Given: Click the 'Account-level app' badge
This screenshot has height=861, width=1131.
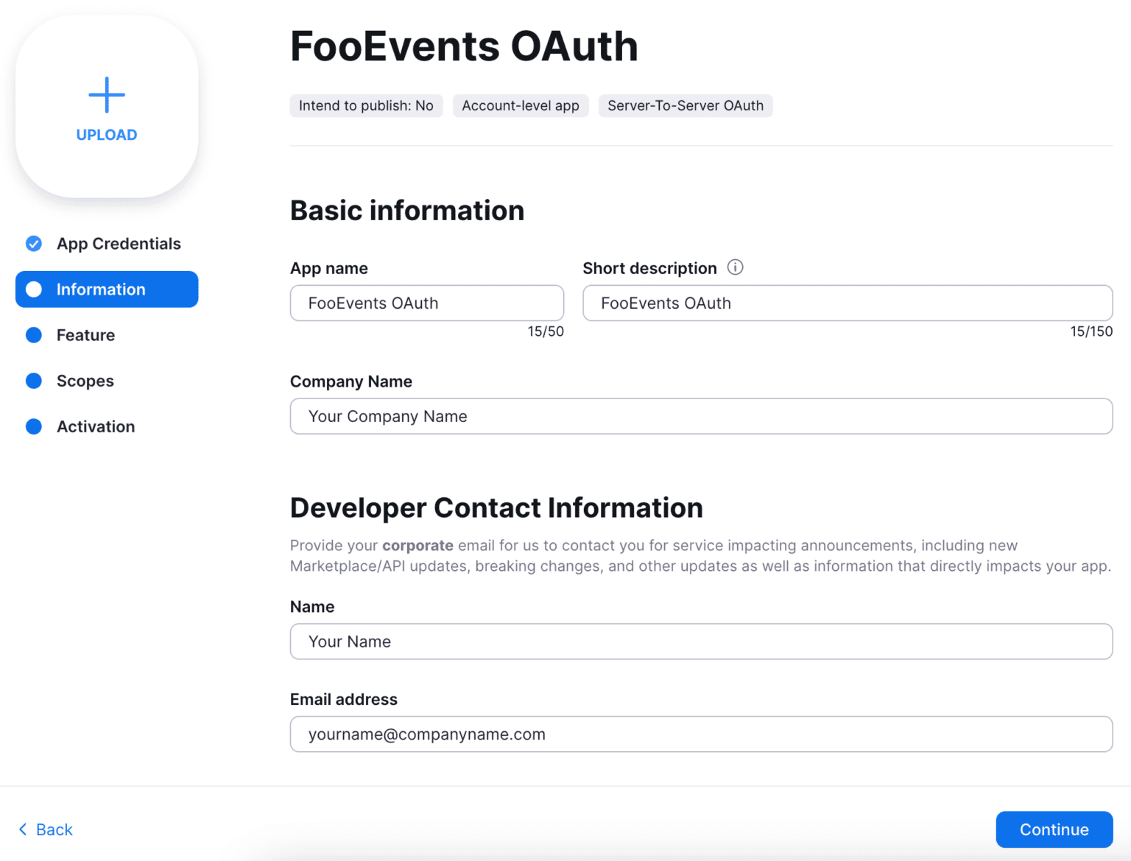Looking at the screenshot, I should pyautogui.click(x=521, y=105).
